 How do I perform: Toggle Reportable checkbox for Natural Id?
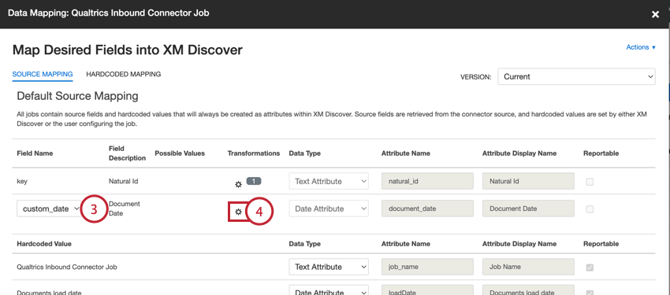pyautogui.click(x=590, y=182)
